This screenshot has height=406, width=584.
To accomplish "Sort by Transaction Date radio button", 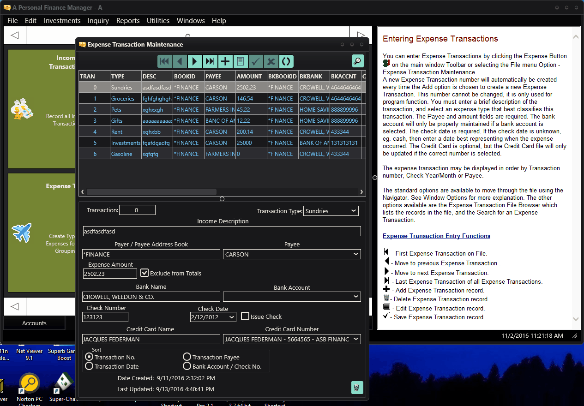I will tap(89, 366).
